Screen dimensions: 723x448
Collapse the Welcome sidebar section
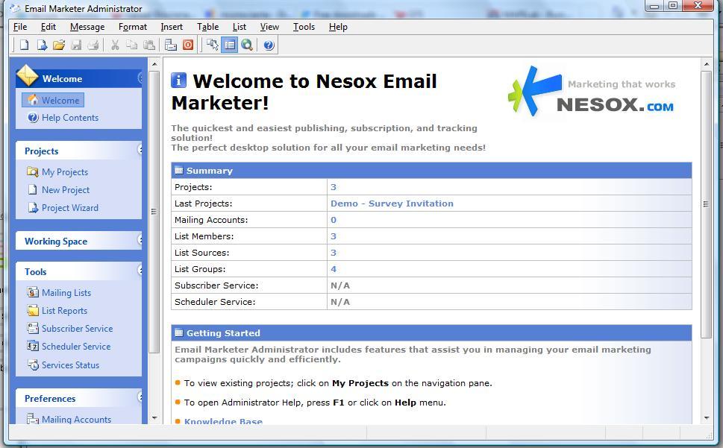pyautogui.click(x=140, y=78)
